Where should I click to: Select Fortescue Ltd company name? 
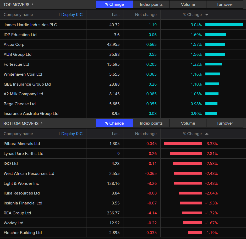[x=16, y=64]
